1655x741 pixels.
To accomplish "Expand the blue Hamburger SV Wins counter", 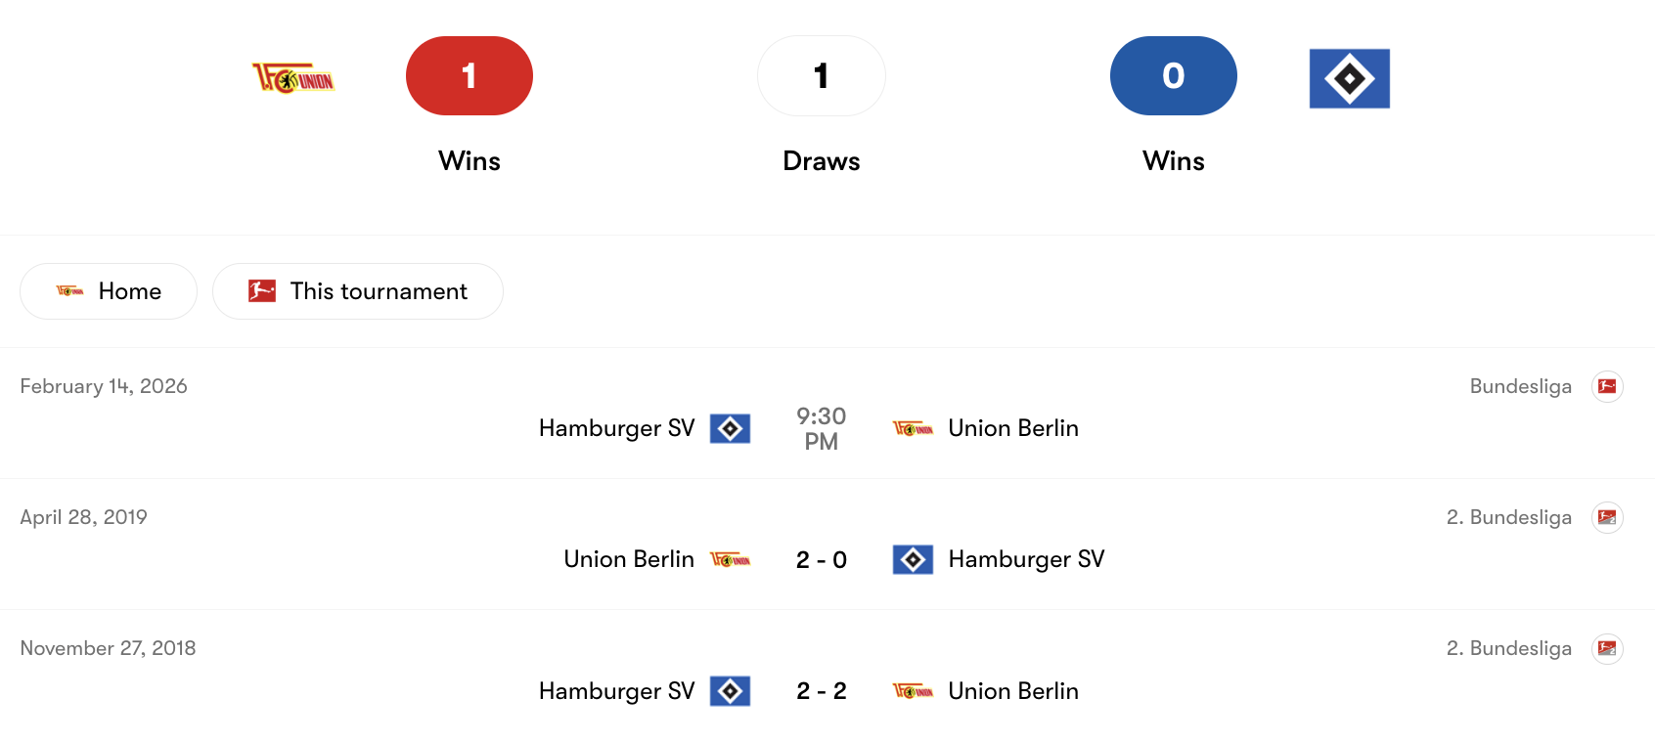I will click(1173, 75).
